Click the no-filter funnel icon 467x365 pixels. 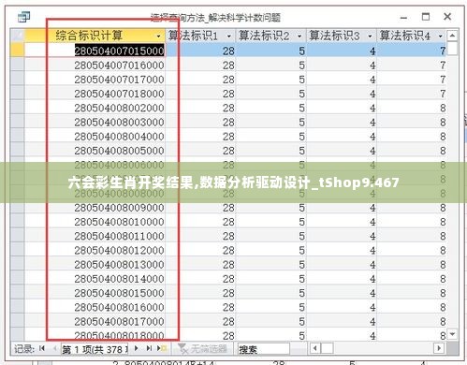(x=182, y=349)
